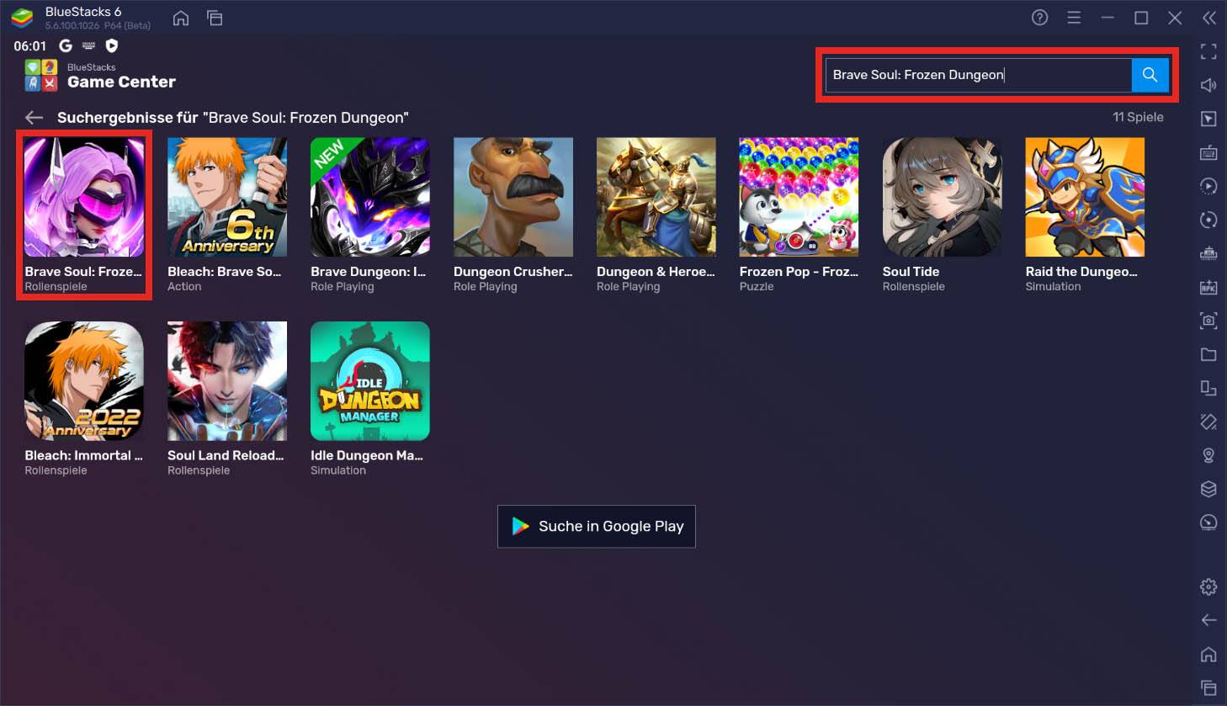
Task: Click into the Game Center search field
Action: coord(979,75)
